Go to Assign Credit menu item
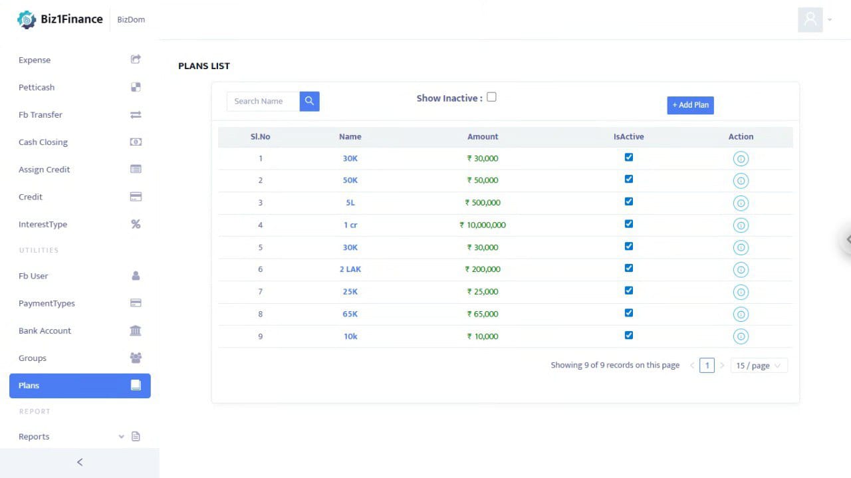The image size is (851, 478). (x=45, y=170)
